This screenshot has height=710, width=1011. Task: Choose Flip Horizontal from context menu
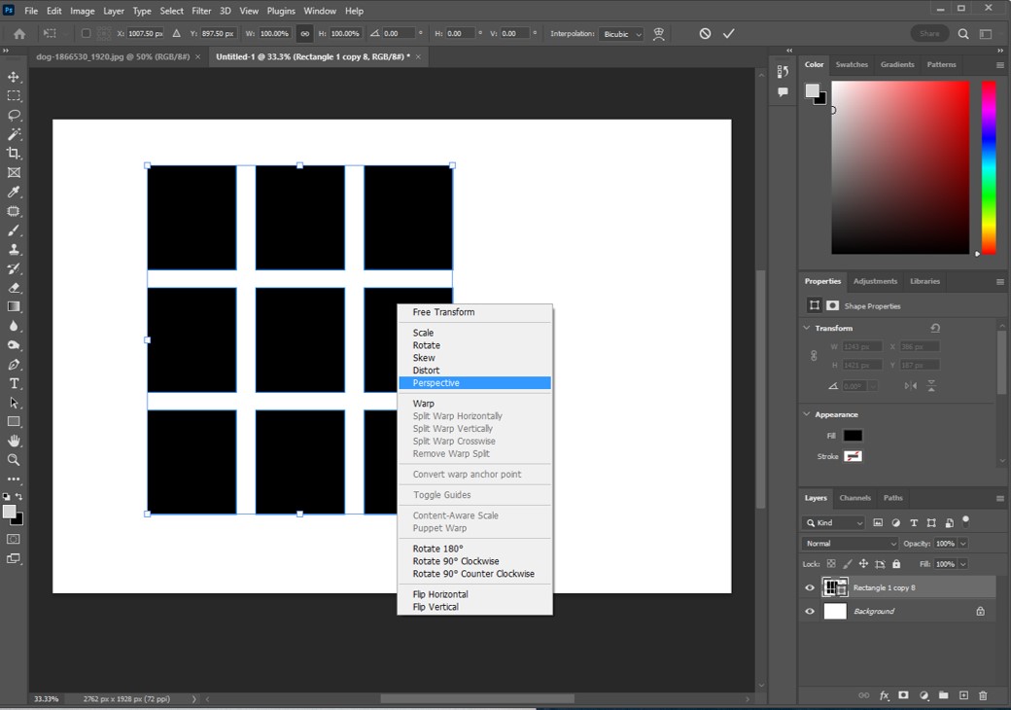[x=474, y=594]
